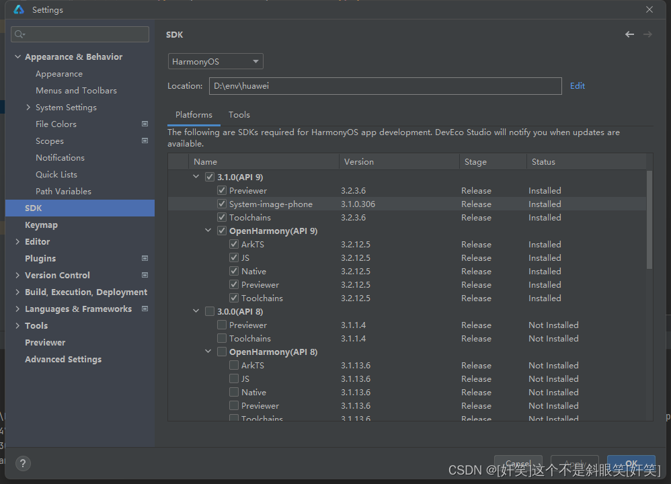Click the project-level icon next to Scopes
The image size is (671, 484).
(145, 140)
